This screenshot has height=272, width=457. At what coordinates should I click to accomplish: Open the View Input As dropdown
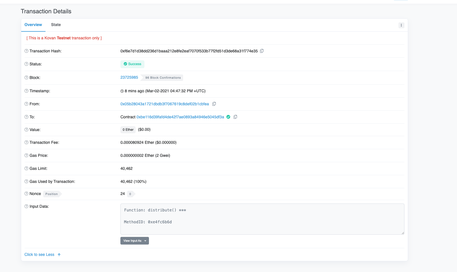coord(135,241)
